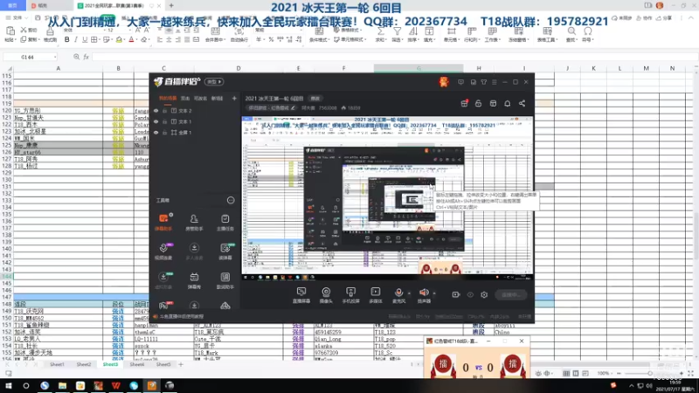The image size is (699, 393).
Task: Click the spreadsheet zoom slider in status bar
Action: [x=649, y=374]
